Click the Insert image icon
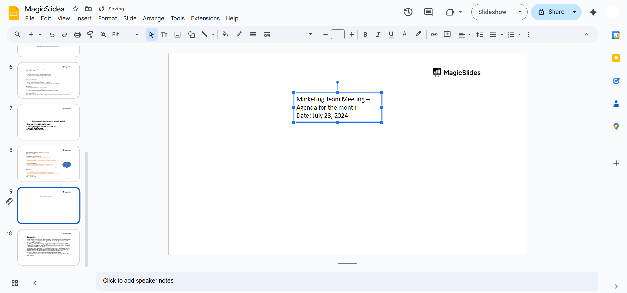The width and height of the screenshot is (627, 293). (x=177, y=35)
